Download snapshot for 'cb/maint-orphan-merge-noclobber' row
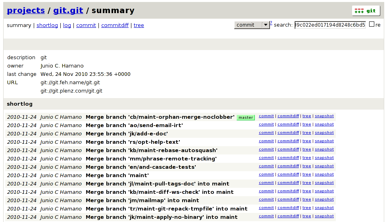Viewport: 387px width, 222px height. (324, 116)
